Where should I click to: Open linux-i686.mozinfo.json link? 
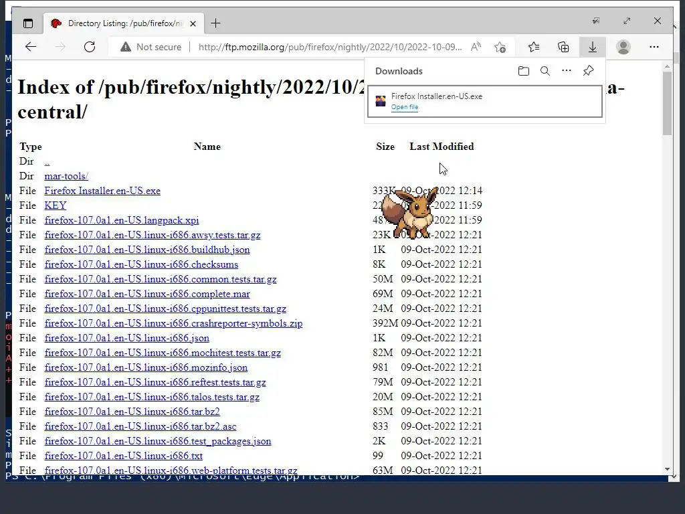point(146,367)
